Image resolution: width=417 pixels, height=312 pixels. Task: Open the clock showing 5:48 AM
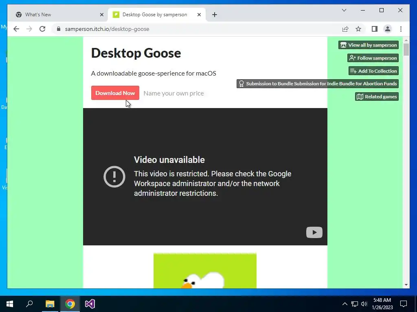pos(382,304)
